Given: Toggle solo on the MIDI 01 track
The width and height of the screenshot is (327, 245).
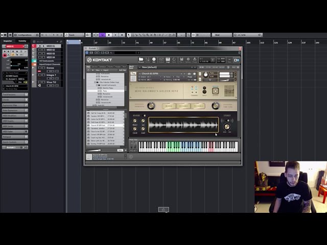Looking at the screenshot, I should tap(43, 46).
